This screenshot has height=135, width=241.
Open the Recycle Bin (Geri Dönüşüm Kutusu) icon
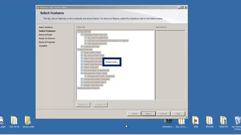[x=237, y=123]
